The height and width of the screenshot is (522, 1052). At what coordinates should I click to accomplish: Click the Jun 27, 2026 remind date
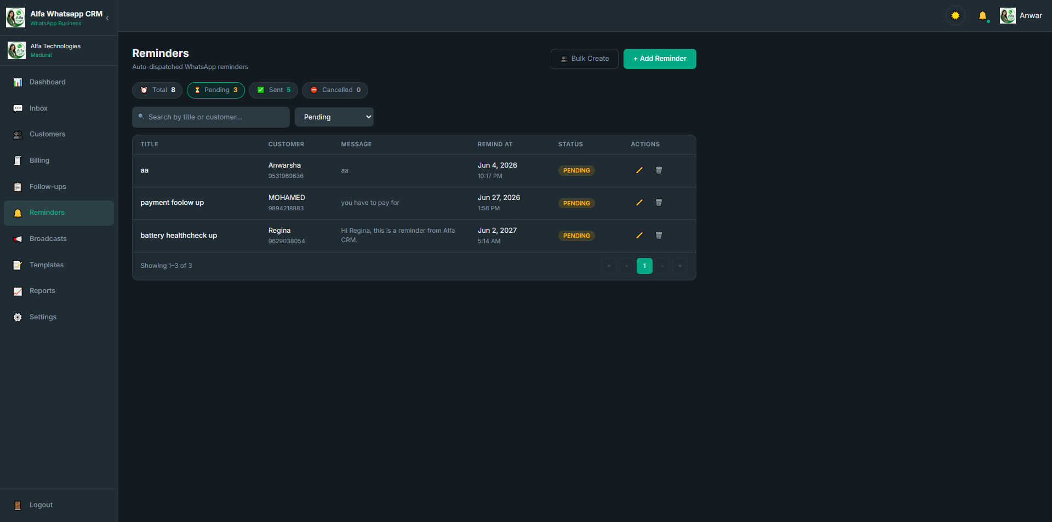point(499,198)
